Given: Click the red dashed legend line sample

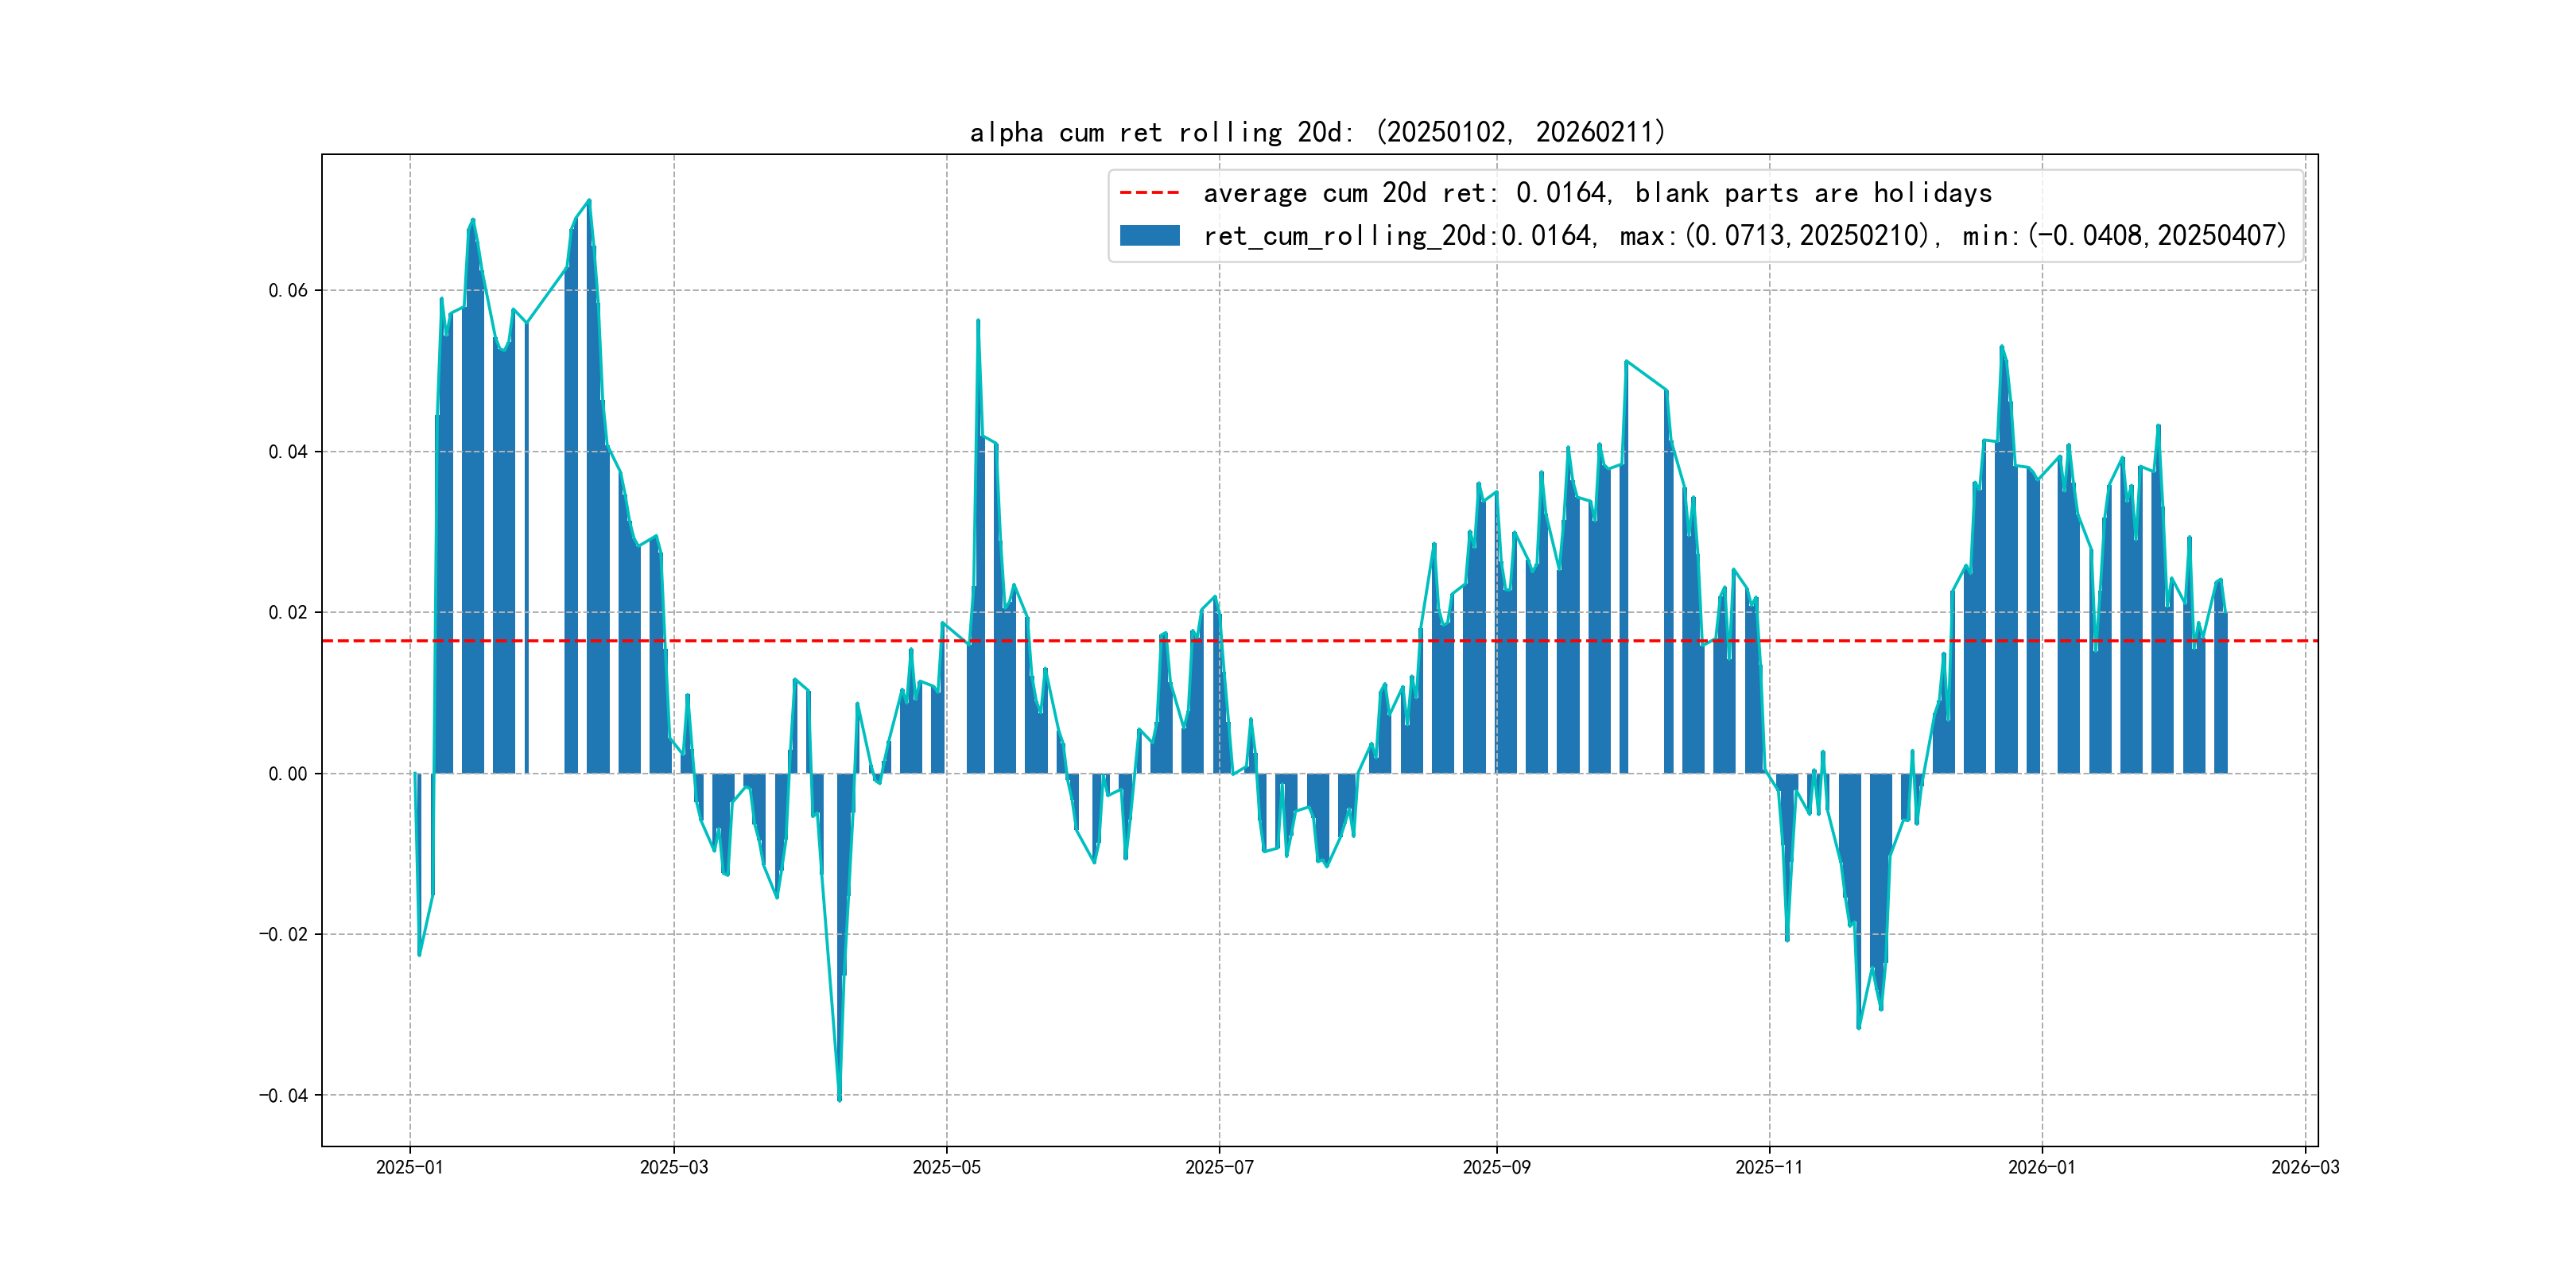Looking at the screenshot, I should tap(1149, 192).
